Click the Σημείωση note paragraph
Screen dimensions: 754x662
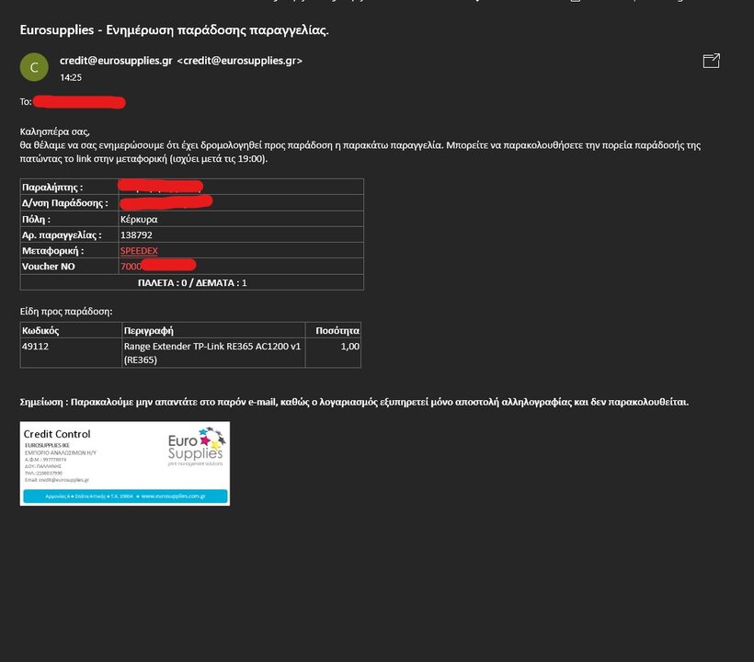point(354,402)
